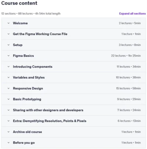
Task: Click the Introducing Components title text
Action: (33, 66)
